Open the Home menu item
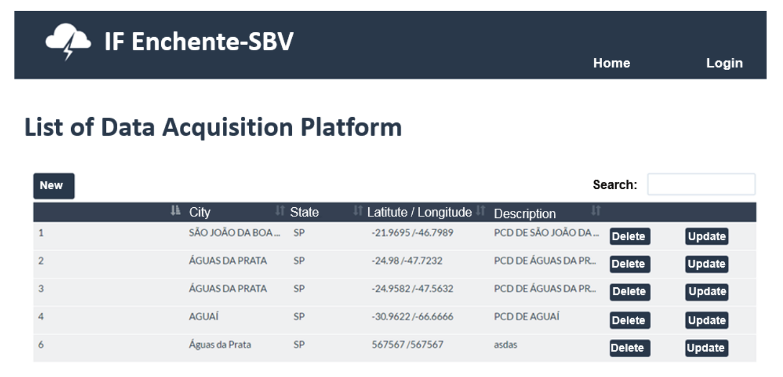Viewport: 783px width, 377px height. coord(611,63)
